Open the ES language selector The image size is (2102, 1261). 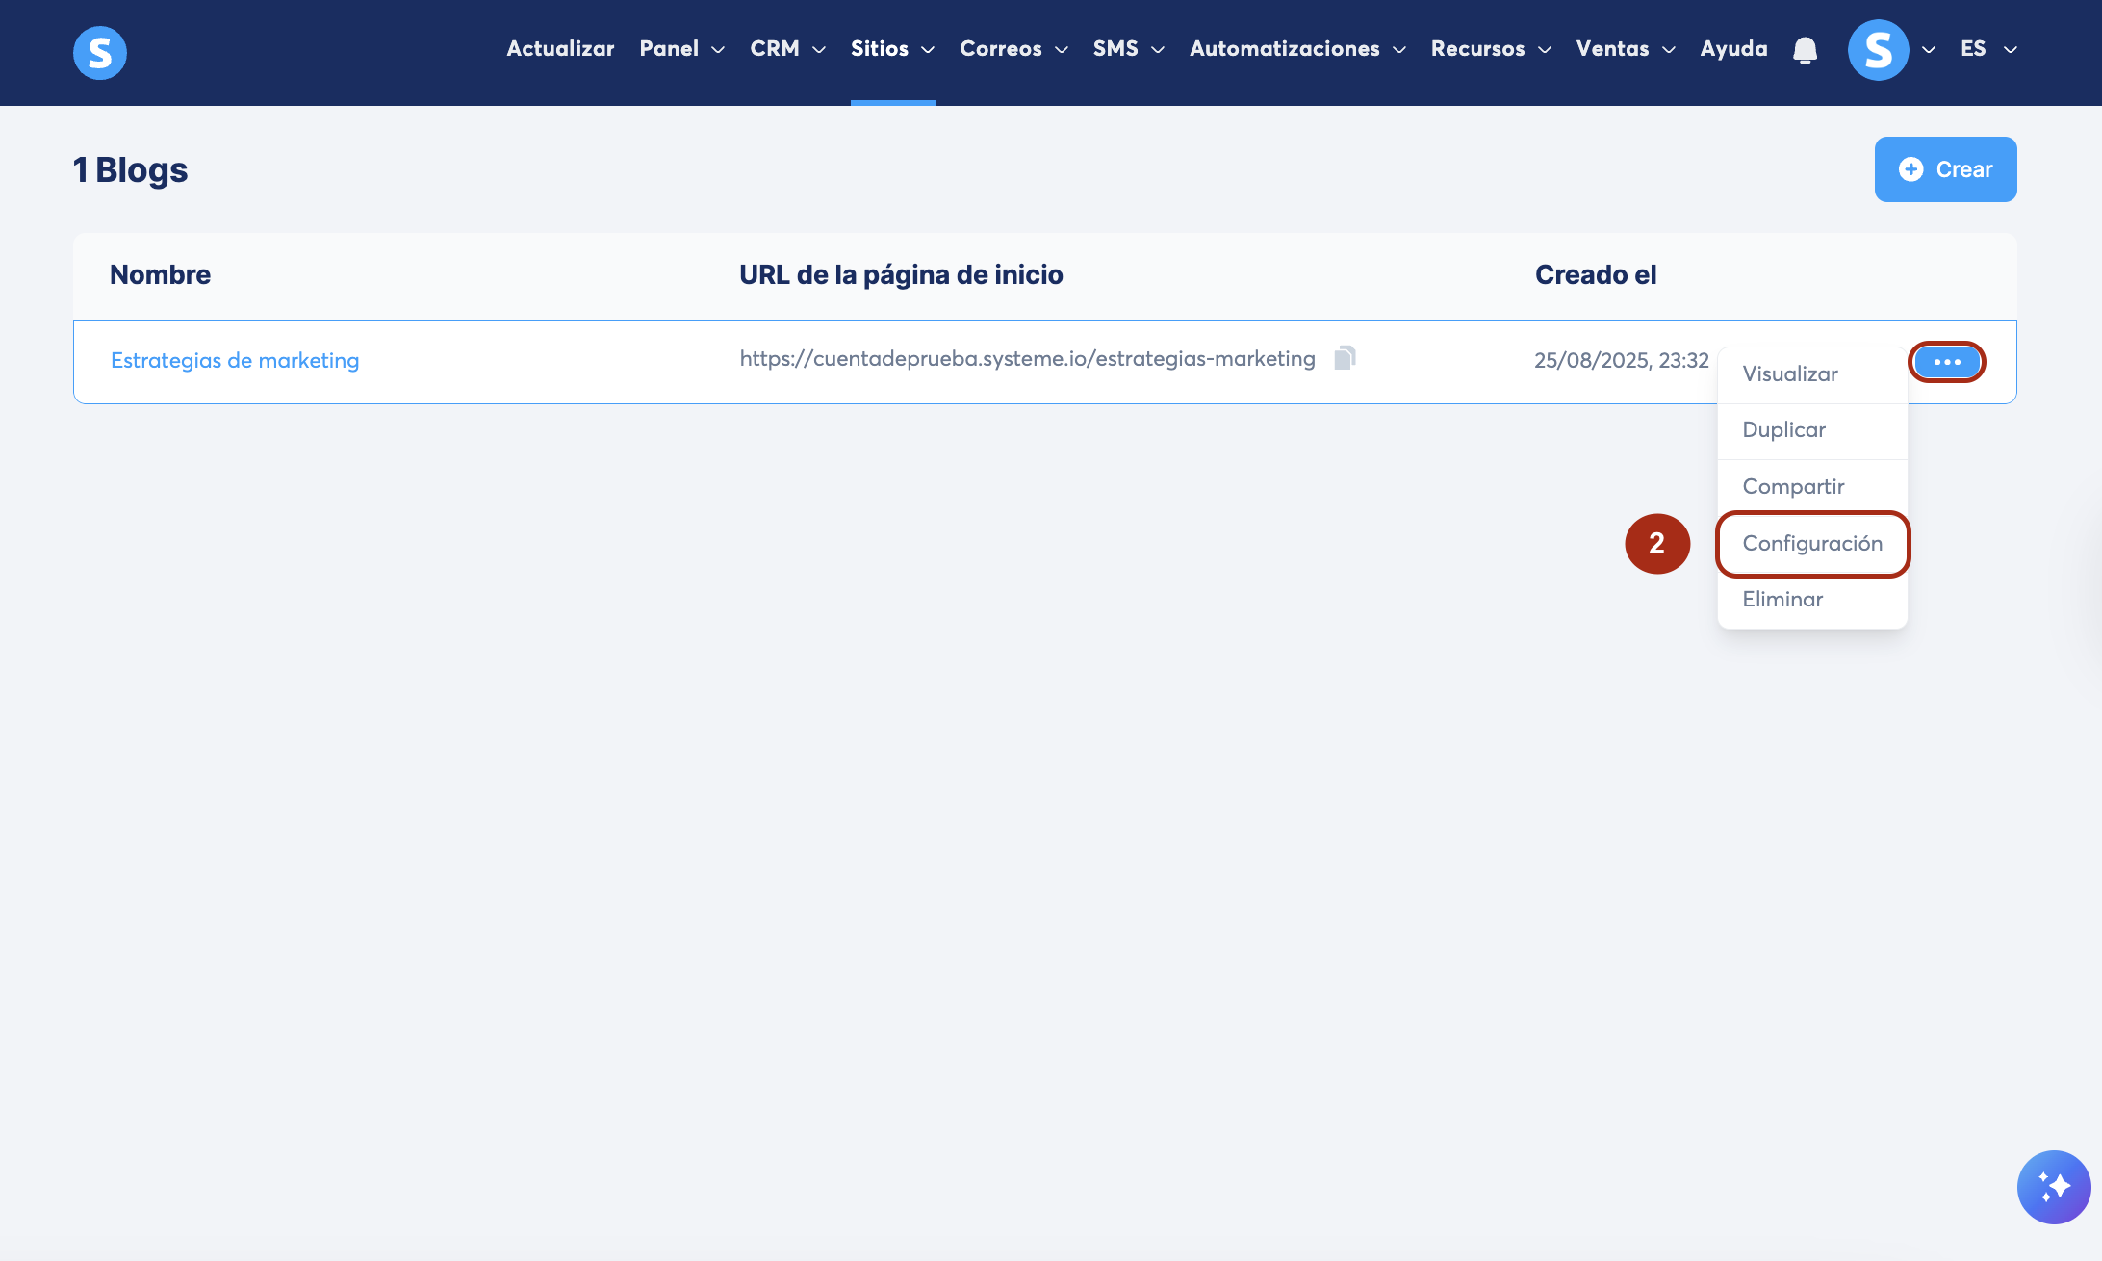coord(1987,49)
